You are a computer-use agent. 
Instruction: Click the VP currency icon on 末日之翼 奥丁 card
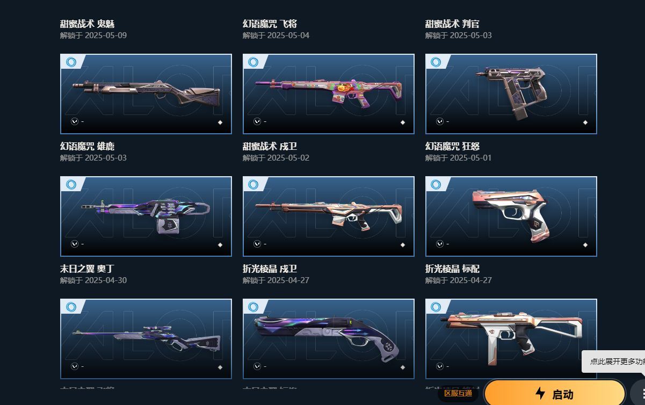(x=75, y=244)
